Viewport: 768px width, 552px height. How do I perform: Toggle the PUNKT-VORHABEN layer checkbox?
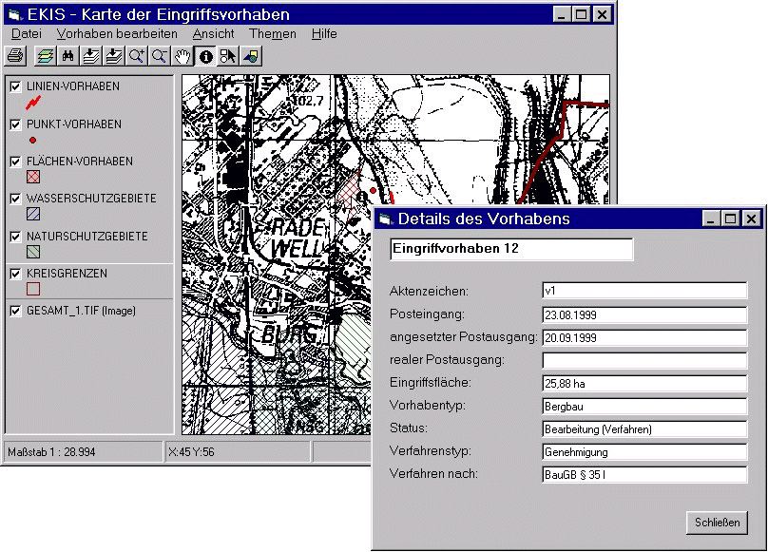(x=15, y=124)
